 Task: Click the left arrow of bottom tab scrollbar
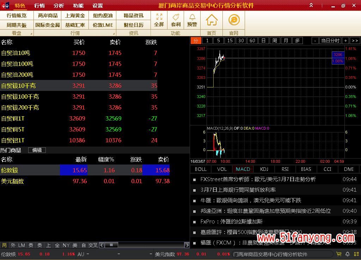[x=102, y=245]
